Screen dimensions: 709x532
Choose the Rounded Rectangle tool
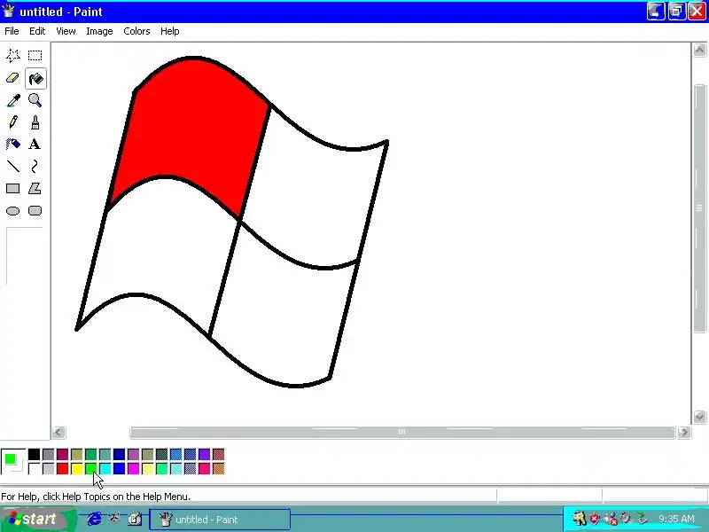(35, 211)
